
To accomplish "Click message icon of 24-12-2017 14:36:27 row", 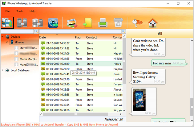I will pyautogui.click(x=43, y=43).
